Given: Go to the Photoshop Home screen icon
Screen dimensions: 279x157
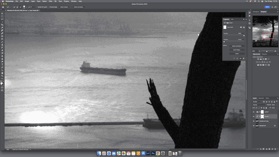Looking at the screenshot, I should click(x=3, y=7).
